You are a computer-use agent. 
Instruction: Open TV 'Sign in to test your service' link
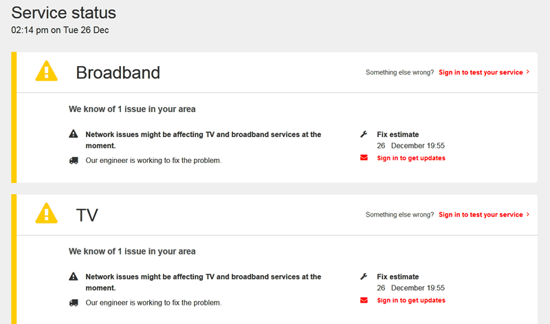[481, 215]
